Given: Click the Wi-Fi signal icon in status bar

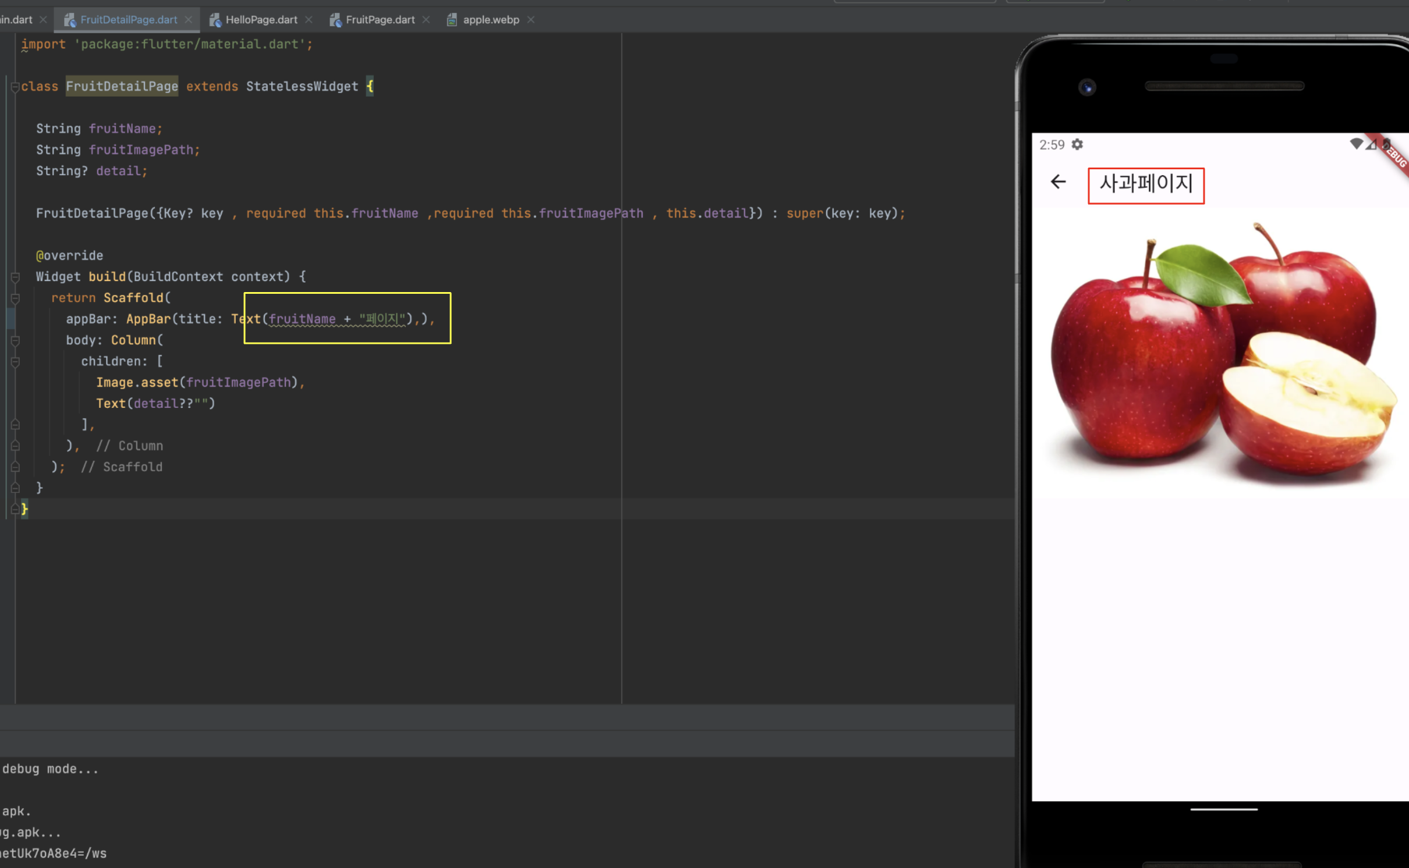Looking at the screenshot, I should tap(1356, 144).
